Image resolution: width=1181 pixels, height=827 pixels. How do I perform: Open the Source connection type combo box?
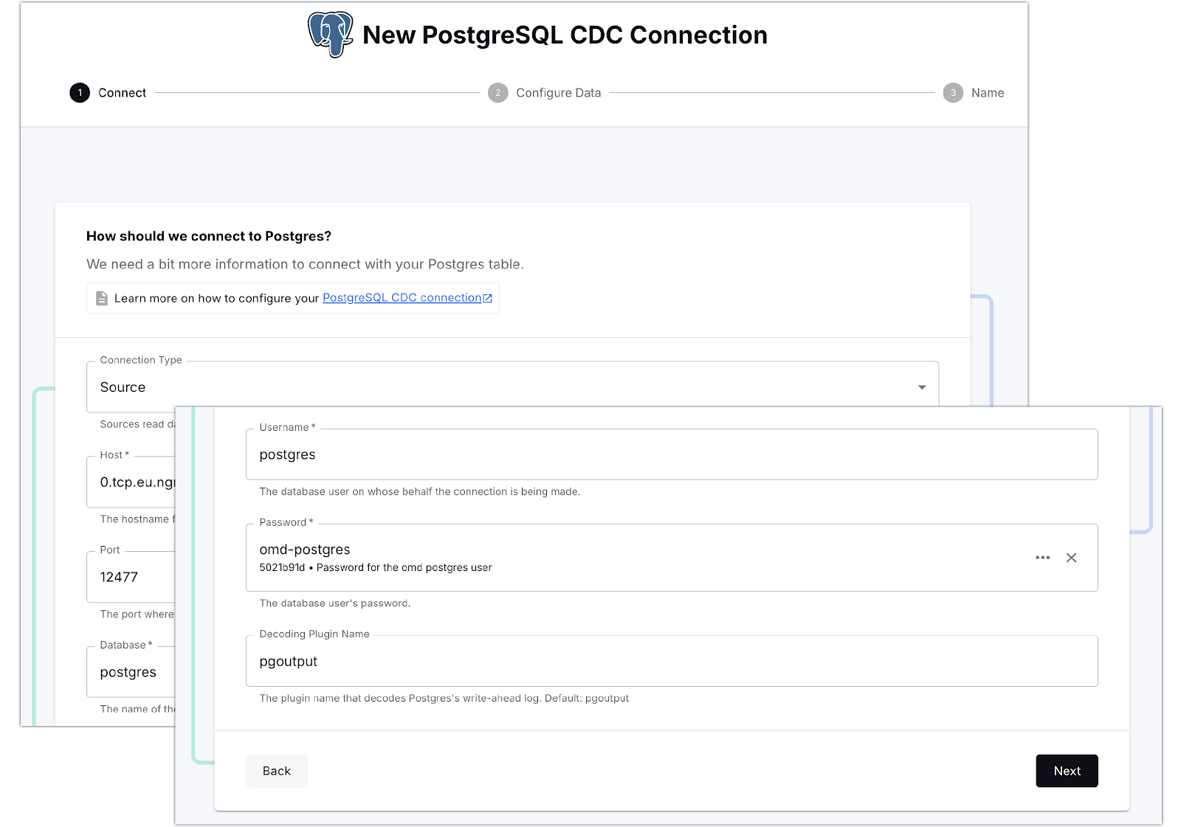(502, 387)
